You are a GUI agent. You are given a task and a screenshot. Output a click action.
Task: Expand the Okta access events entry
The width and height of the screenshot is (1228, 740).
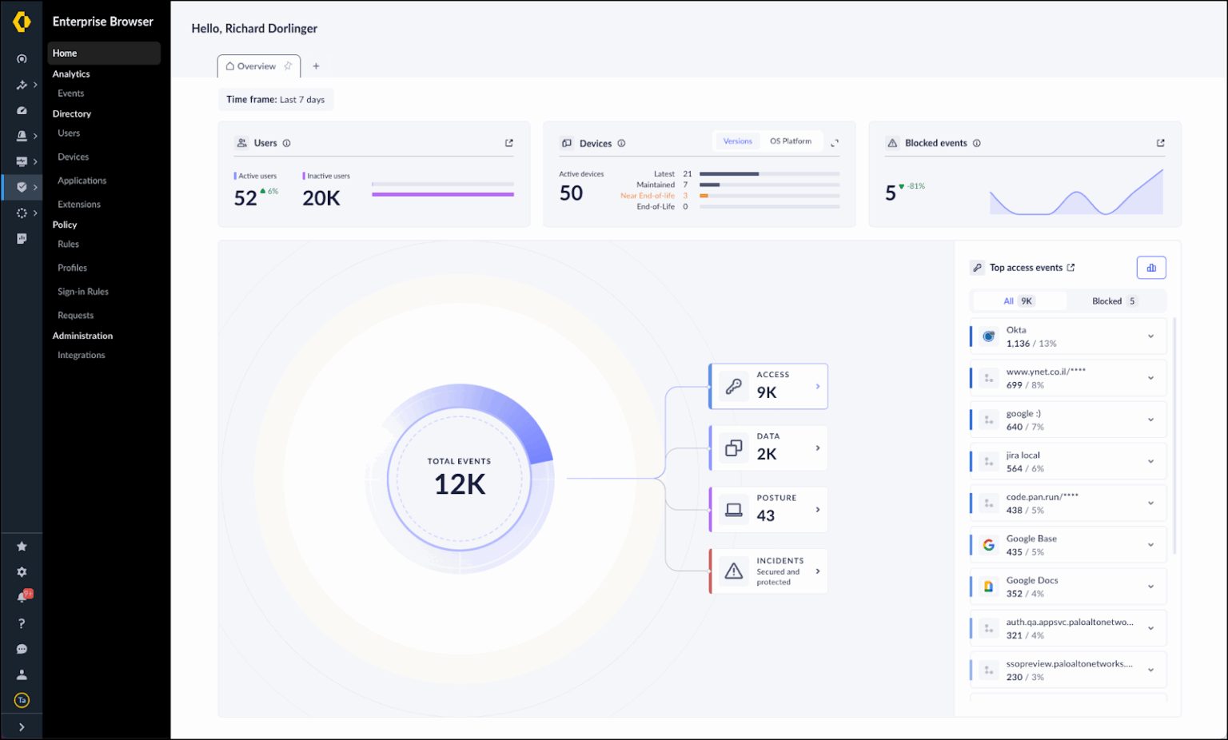(x=1150, y=336)
